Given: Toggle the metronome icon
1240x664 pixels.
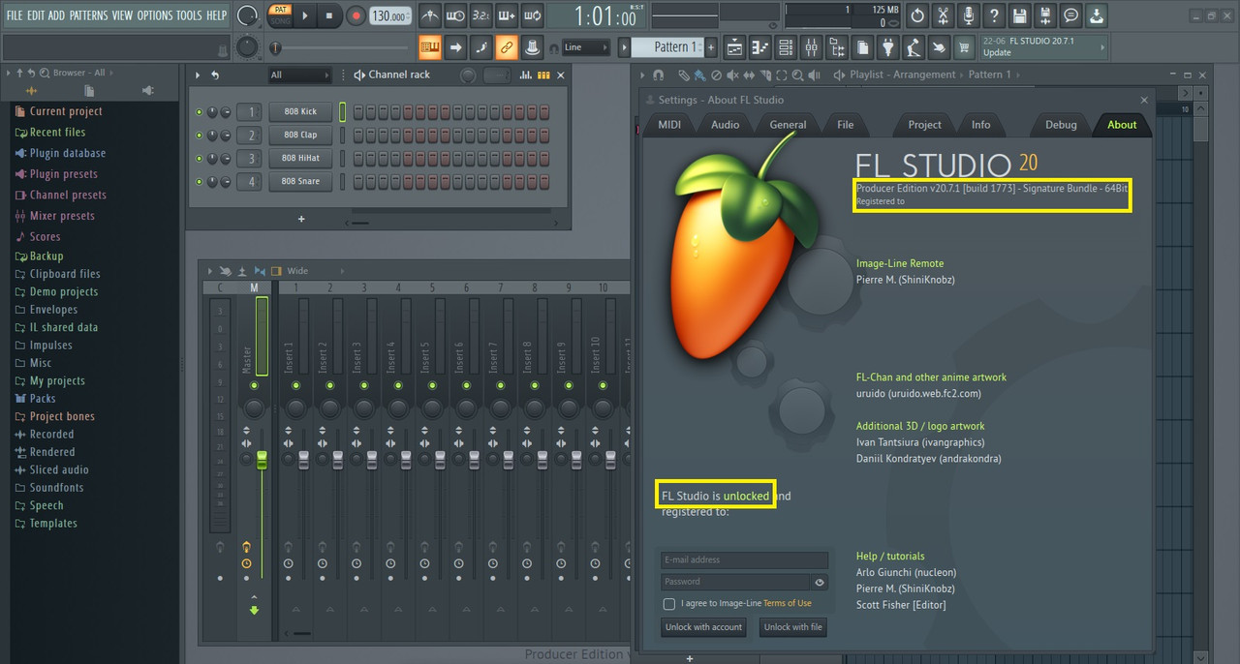Looking at the screenshot, I should [x=430, y=15].
